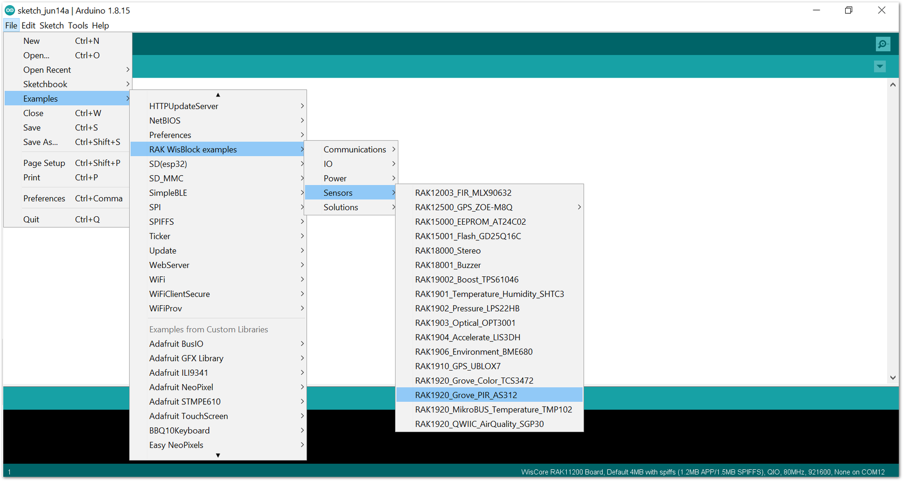The height and width of the screenshot is (481, 903).
Task: Open RAK18001_Buzzer example
Action: [489, 265]
